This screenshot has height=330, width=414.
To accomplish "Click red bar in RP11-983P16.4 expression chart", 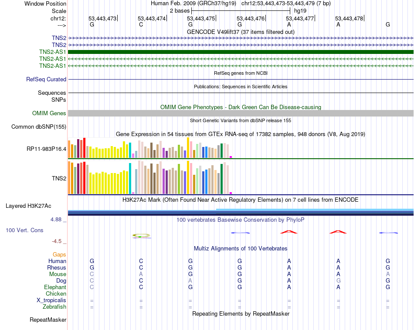I will [84, 148].
